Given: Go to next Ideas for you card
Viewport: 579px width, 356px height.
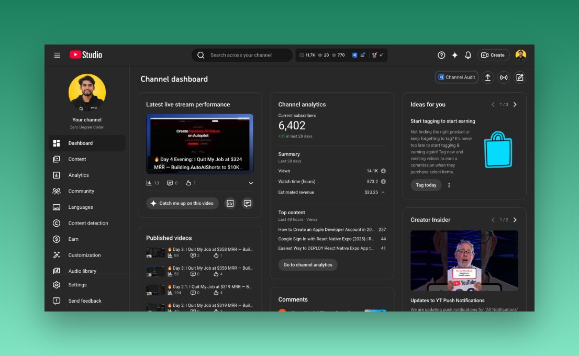Looking at the screenshot, I should [x=515, y=105].
